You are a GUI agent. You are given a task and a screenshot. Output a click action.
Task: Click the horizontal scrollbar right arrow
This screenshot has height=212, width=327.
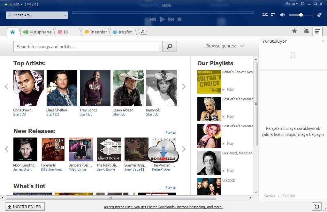(x=250, y=198)
